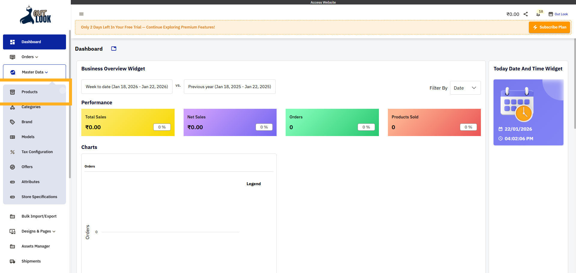Toggle the sidebar with the hamburger menu
The width and height of the screenshot is (576, 273).
click(81, 14)
